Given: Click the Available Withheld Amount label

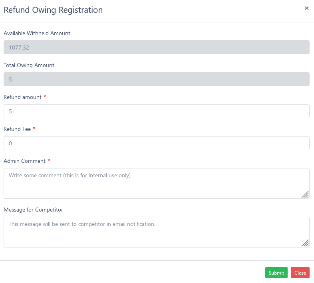Looking at the screenshot, I should click(x=37, y=33).
